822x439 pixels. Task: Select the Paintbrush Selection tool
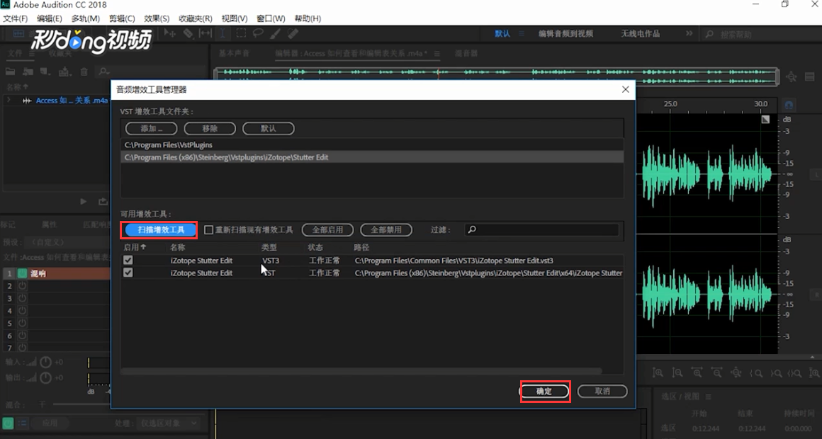(276, 33)
